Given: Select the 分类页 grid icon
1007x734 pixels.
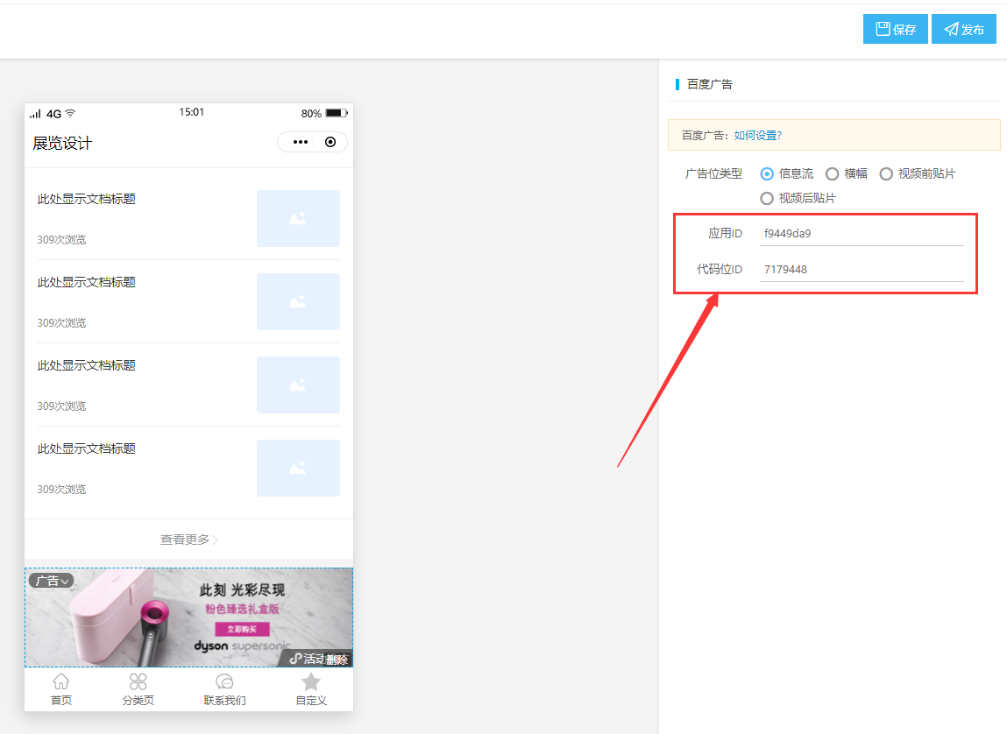Looking at the screenshot, I should point(138,680).
